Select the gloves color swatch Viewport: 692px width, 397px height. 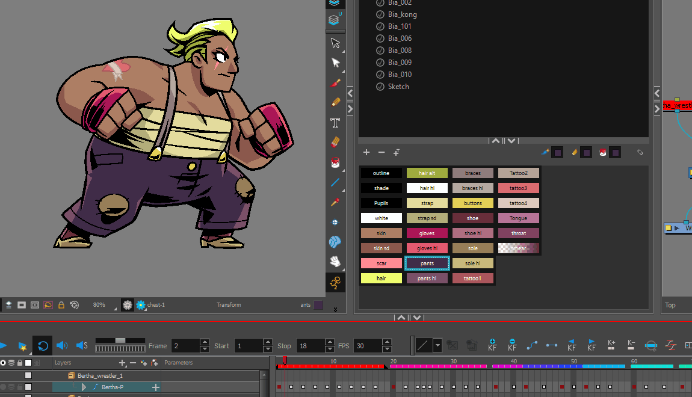coord(427,233)
